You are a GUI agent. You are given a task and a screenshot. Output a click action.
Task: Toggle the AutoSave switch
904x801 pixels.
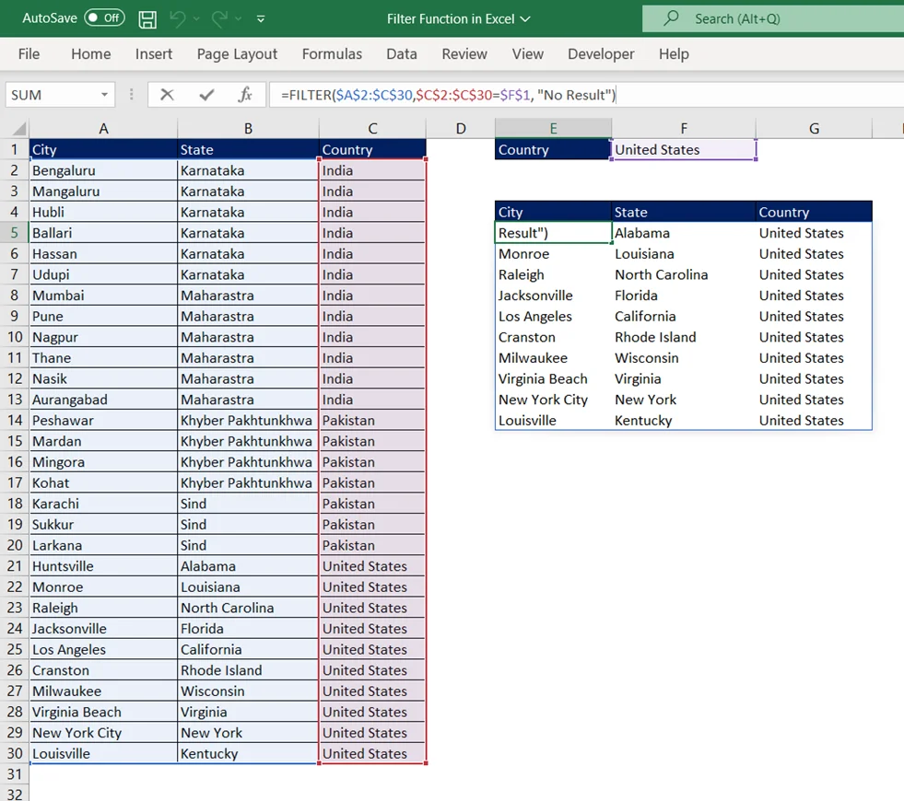(x=104, y=18)
